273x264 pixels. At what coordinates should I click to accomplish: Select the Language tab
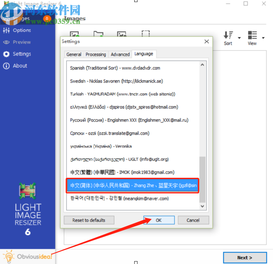click(144, 54)
